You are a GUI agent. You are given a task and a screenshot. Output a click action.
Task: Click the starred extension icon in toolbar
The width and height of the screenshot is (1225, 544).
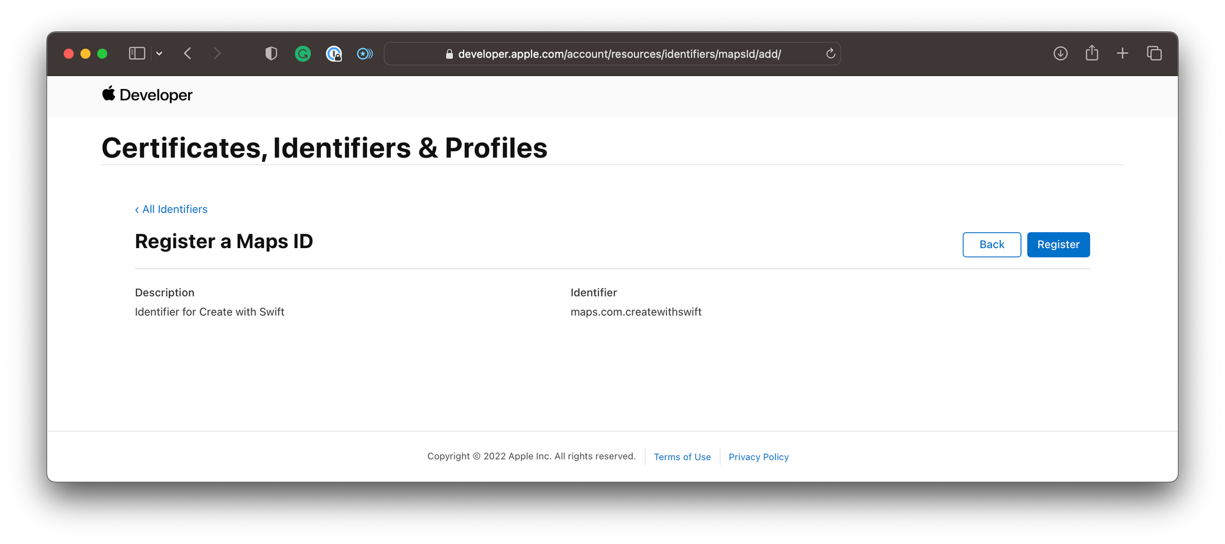364,53
